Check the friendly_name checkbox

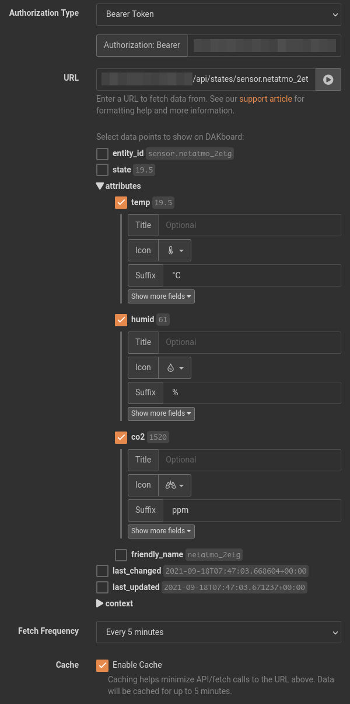121,555
